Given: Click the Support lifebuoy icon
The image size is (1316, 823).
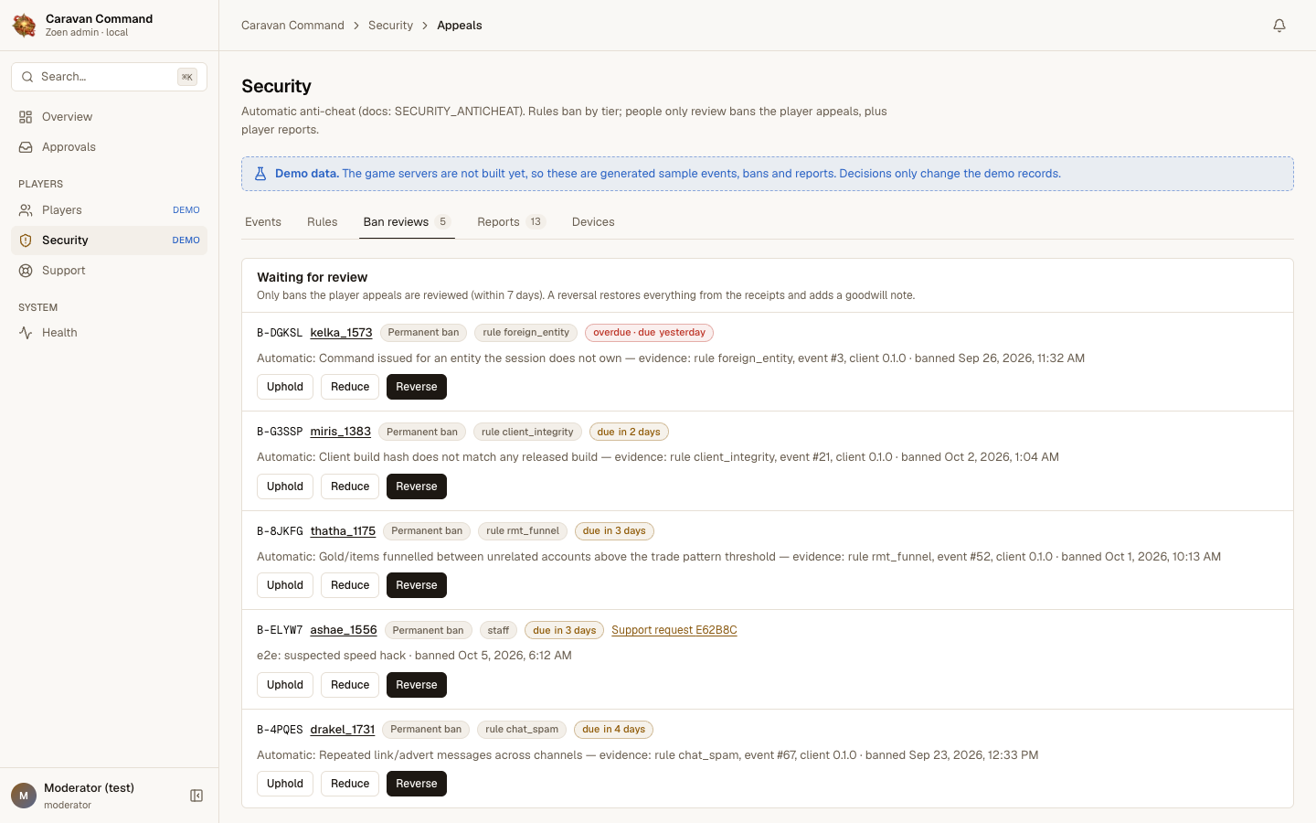Looking at the screenshot, I should point(26,271).
